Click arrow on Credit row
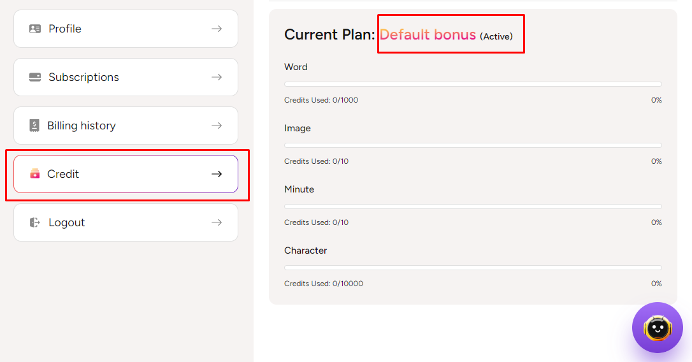The height and width of the screenshot is (362, 692). pos(217,174)
